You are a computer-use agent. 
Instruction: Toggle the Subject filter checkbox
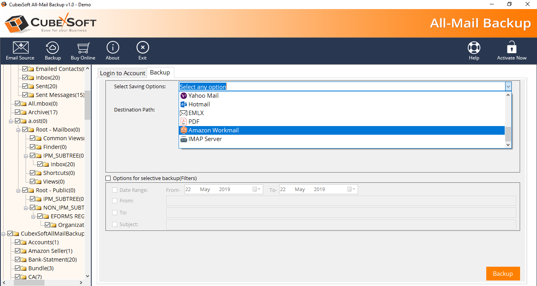[115, 225]
